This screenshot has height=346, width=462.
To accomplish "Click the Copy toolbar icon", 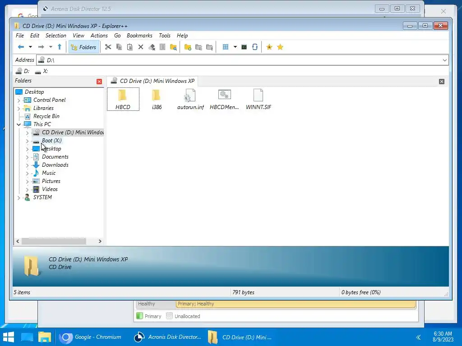I will pyautogui.click(x=119, y=47).
